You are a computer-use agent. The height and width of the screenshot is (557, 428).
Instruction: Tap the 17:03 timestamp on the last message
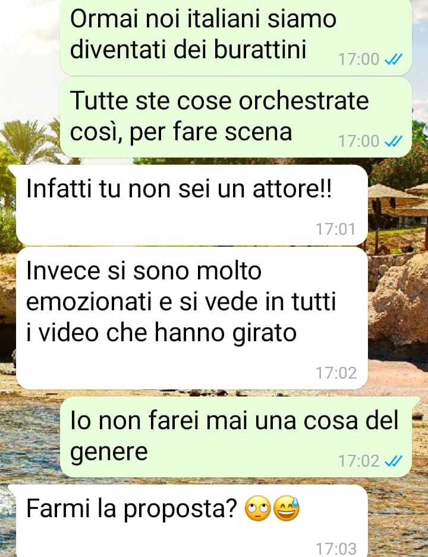tap(336, 549)
